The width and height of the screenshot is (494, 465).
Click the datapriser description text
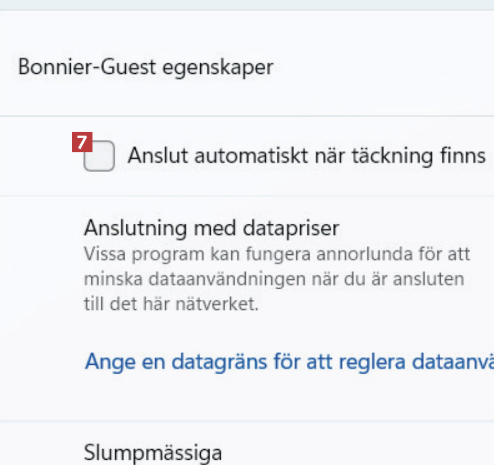pyautogui.click(x=276, y=280)
